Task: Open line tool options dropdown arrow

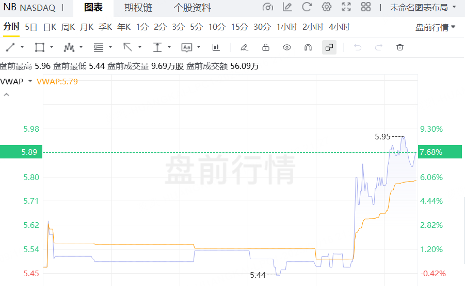Action: (22, 47)
